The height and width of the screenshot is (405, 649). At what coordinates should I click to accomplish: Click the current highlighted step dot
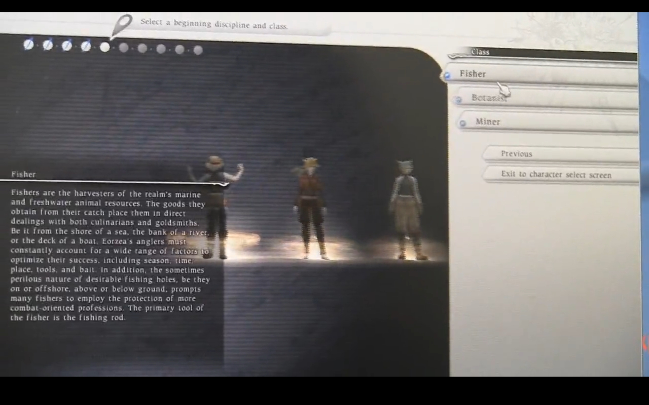[x=105, y=47]
